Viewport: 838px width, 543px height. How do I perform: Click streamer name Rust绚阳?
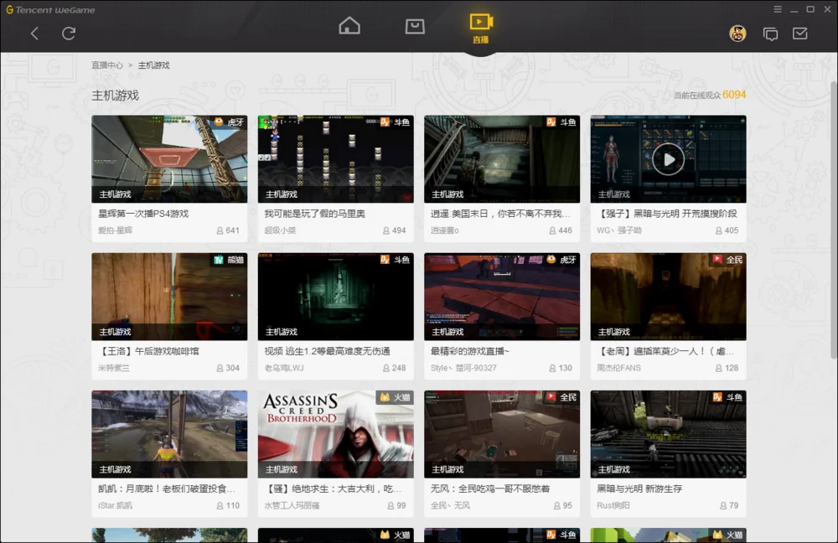tap(613, 505)
